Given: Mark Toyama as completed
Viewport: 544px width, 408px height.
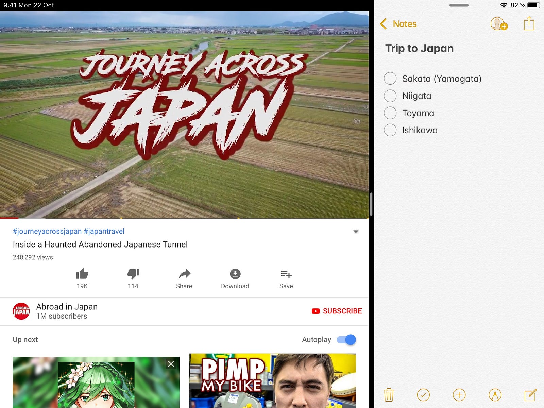Looking at the screenshot, I should click(390, 113).
